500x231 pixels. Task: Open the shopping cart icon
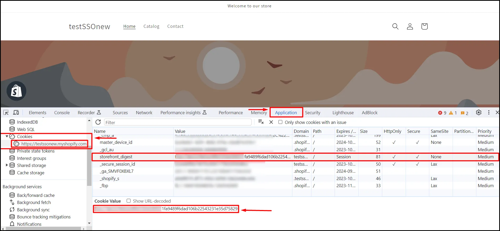pyautogui.click(x=424, y=26)
